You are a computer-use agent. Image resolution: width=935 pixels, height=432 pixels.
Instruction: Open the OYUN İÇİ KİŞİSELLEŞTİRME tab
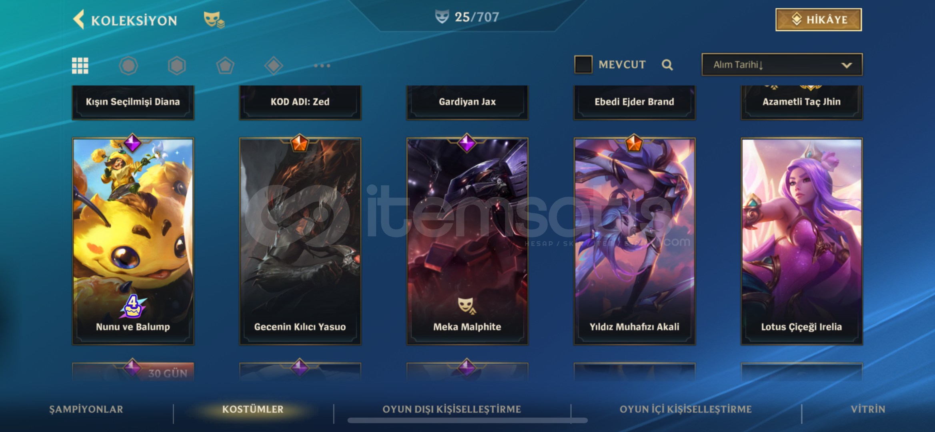click(685, 409)
